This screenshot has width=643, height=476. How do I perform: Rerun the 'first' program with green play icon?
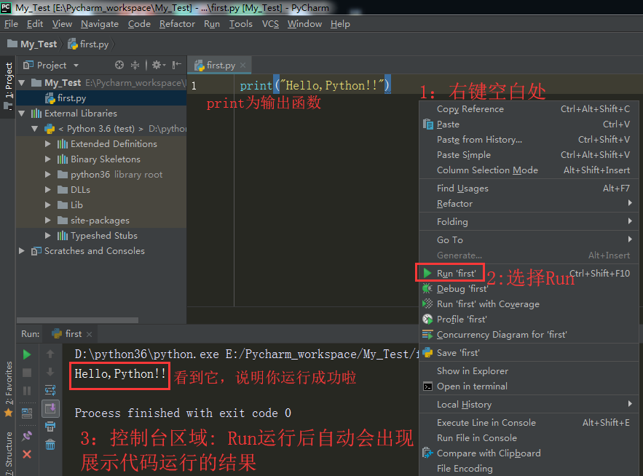coord(26,354)
